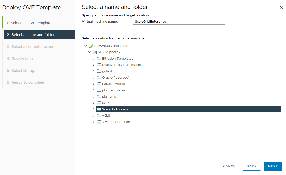
Task: Click the gntest folder icon
Action: point(99,71)
